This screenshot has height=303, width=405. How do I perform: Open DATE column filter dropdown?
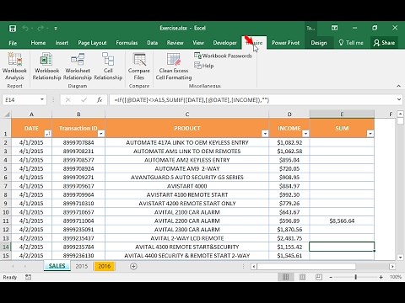point(48,134)
